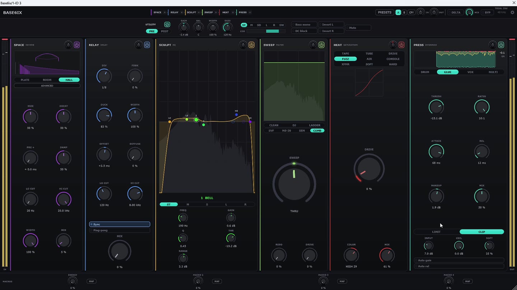Click the SPACE reverb SIZE knob
The image size is (517, 290).
(x=31, y=116)
